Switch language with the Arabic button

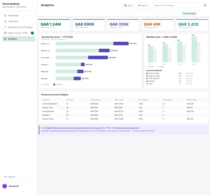click(x=128, y=5)
